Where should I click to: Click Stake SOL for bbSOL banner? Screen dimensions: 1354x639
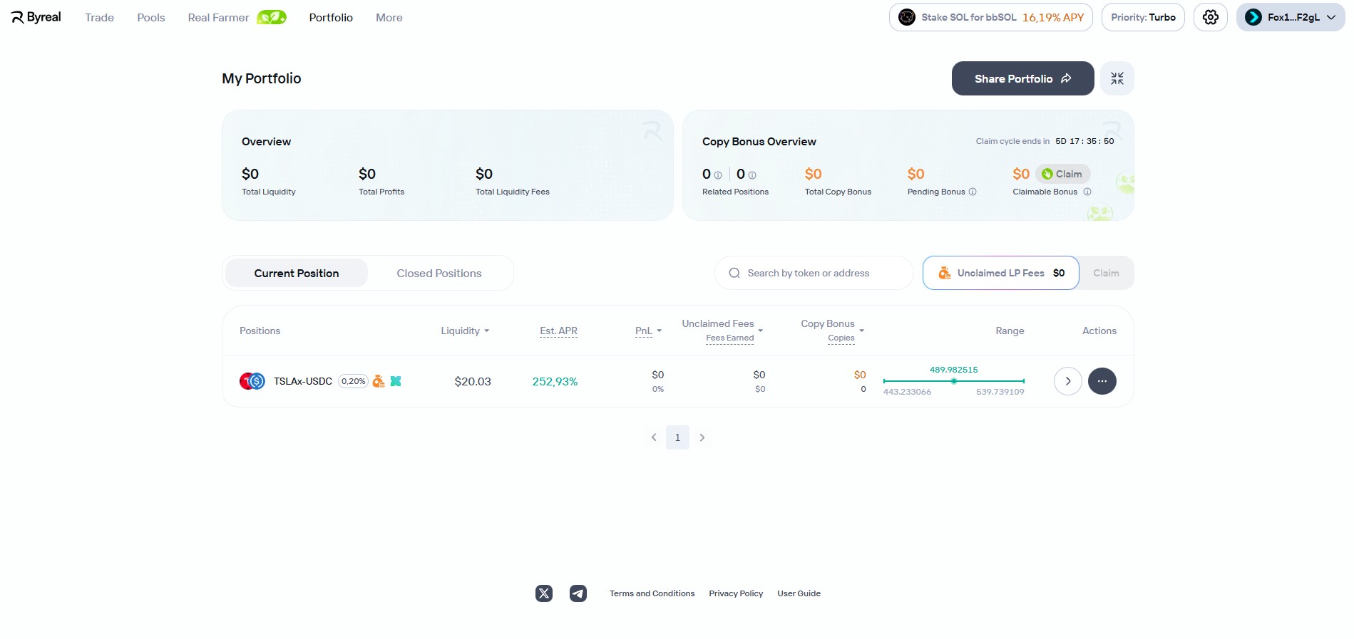tap(991, 17)
